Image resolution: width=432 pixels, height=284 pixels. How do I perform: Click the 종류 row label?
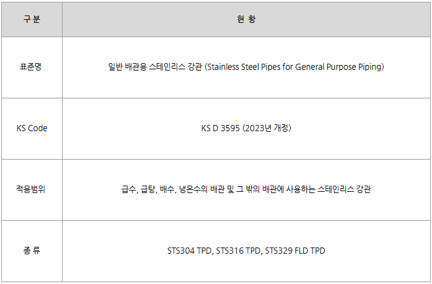pos(32,251)
